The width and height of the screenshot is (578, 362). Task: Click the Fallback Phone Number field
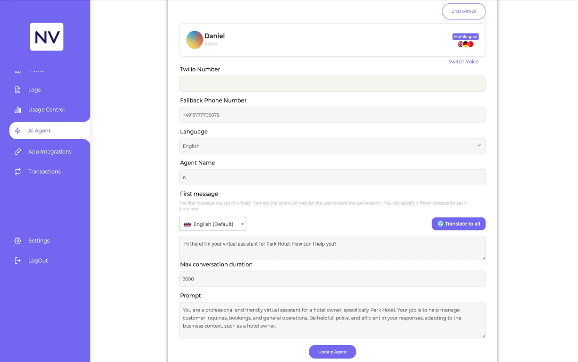pyautogui.click(x=332, y=115)
